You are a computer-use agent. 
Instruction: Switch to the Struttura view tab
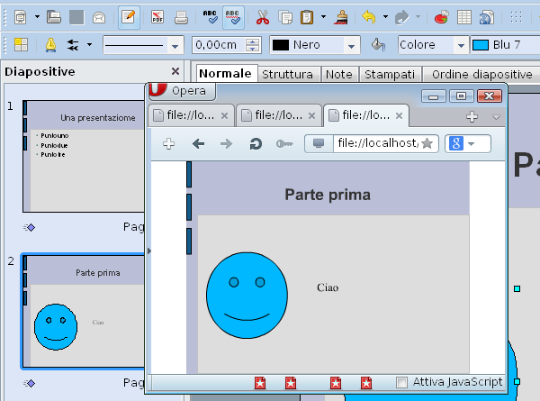(x=287, y=75)
